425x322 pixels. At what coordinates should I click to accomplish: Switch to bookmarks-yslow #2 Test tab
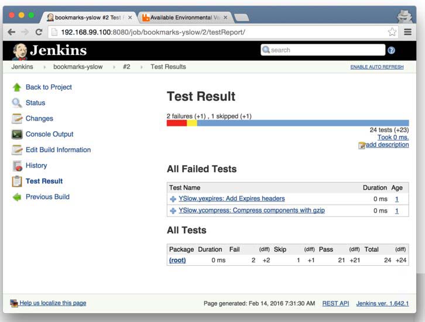coord(88,18)
